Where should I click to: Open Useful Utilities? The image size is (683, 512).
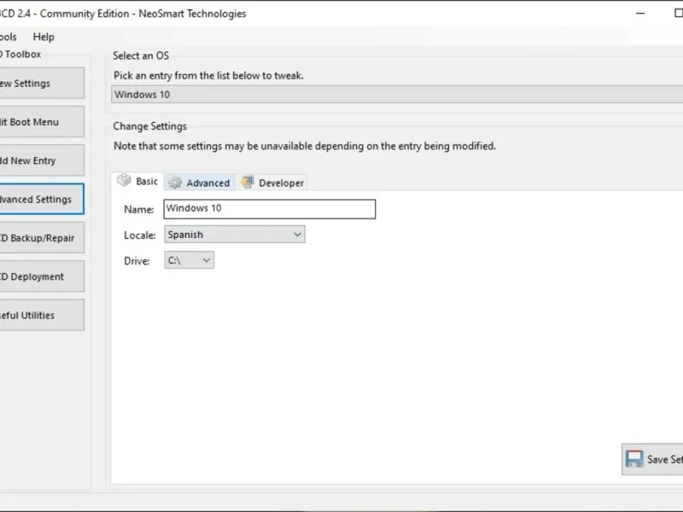pos(42,315)
